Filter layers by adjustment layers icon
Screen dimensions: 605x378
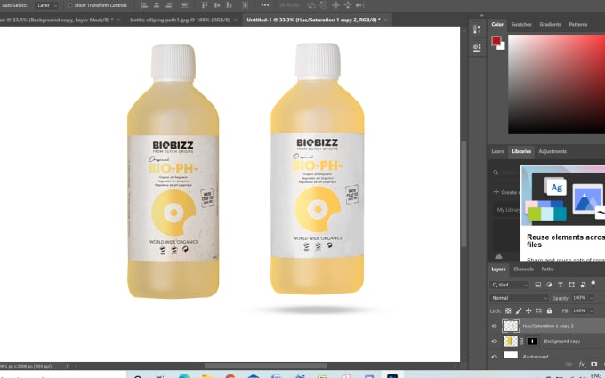tap(549, 285)
